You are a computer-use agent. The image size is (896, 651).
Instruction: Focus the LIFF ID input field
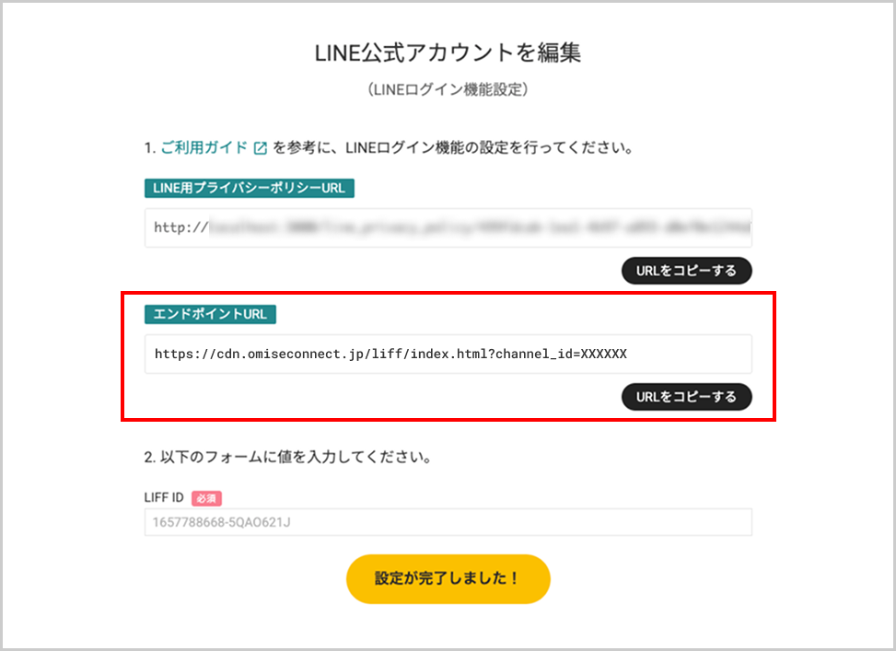[448, 522]
